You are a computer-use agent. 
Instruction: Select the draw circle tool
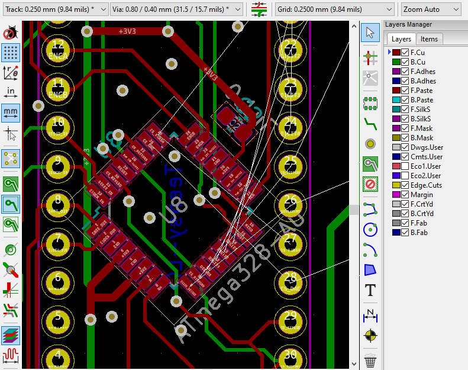(370, 230)
